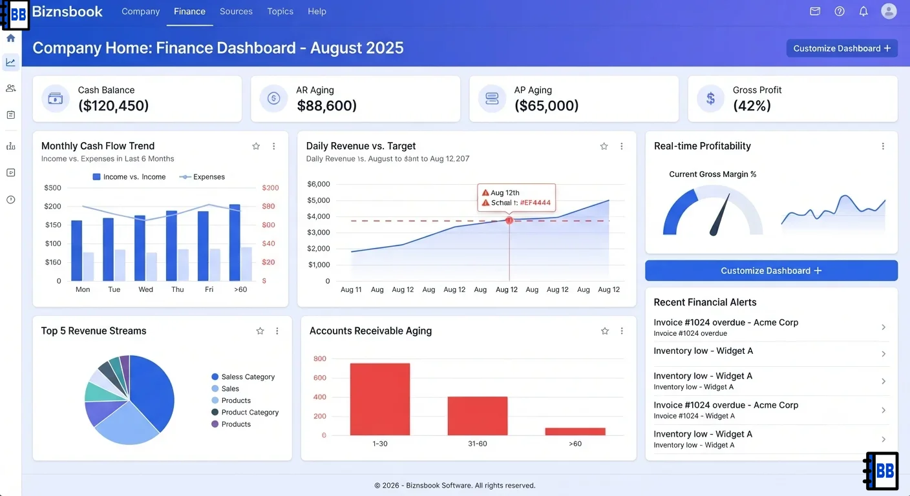The width and height of the screenshot is (910, 496).
Task: Open Accounts Receivable Aging options menu
Action: tap(622, 331)
